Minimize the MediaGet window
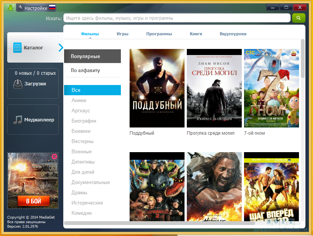The image size is (313, 236). click(273, 8)
